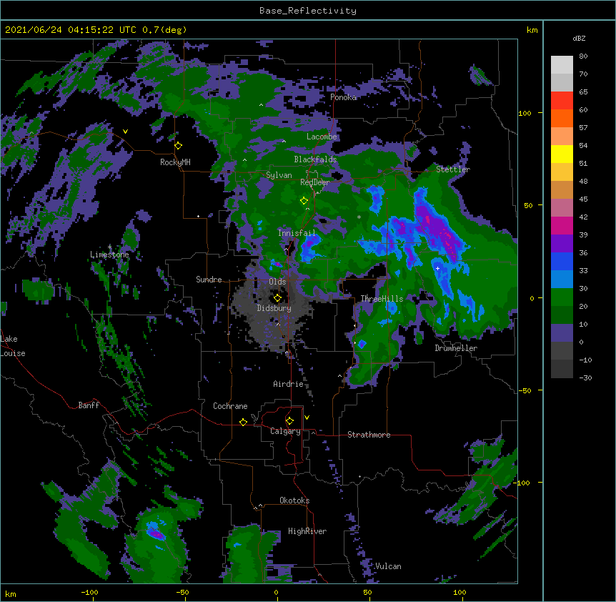616x602 pixels.
Task: Click the green 30-20 dBZ swatch
Action: [x=562, y=297]
